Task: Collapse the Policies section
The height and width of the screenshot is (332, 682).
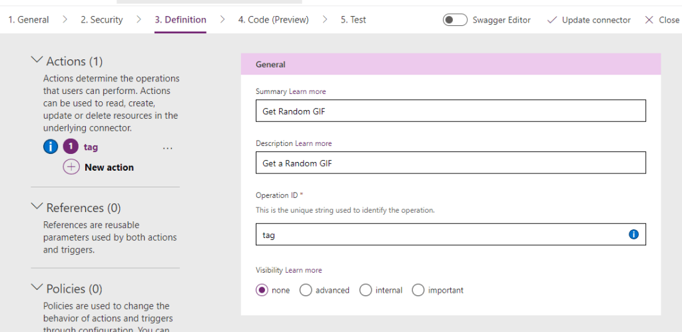Action: tap(37, 288)
